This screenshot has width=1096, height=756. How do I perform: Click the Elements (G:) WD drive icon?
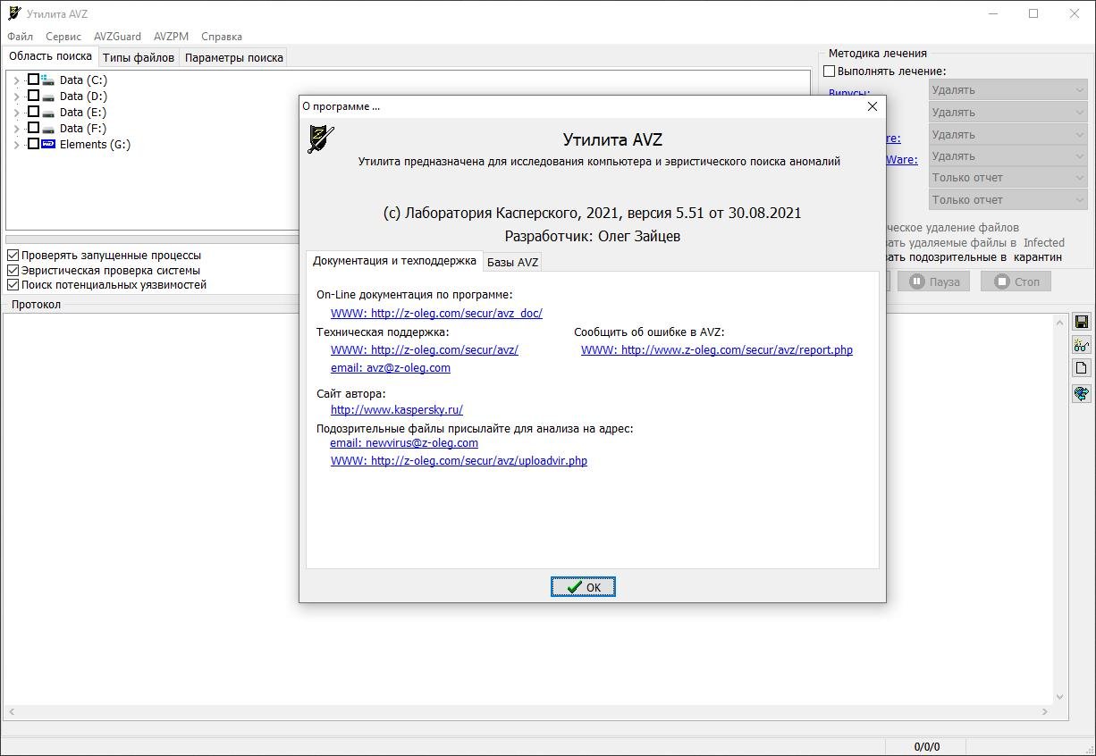(x=48, y=144)
